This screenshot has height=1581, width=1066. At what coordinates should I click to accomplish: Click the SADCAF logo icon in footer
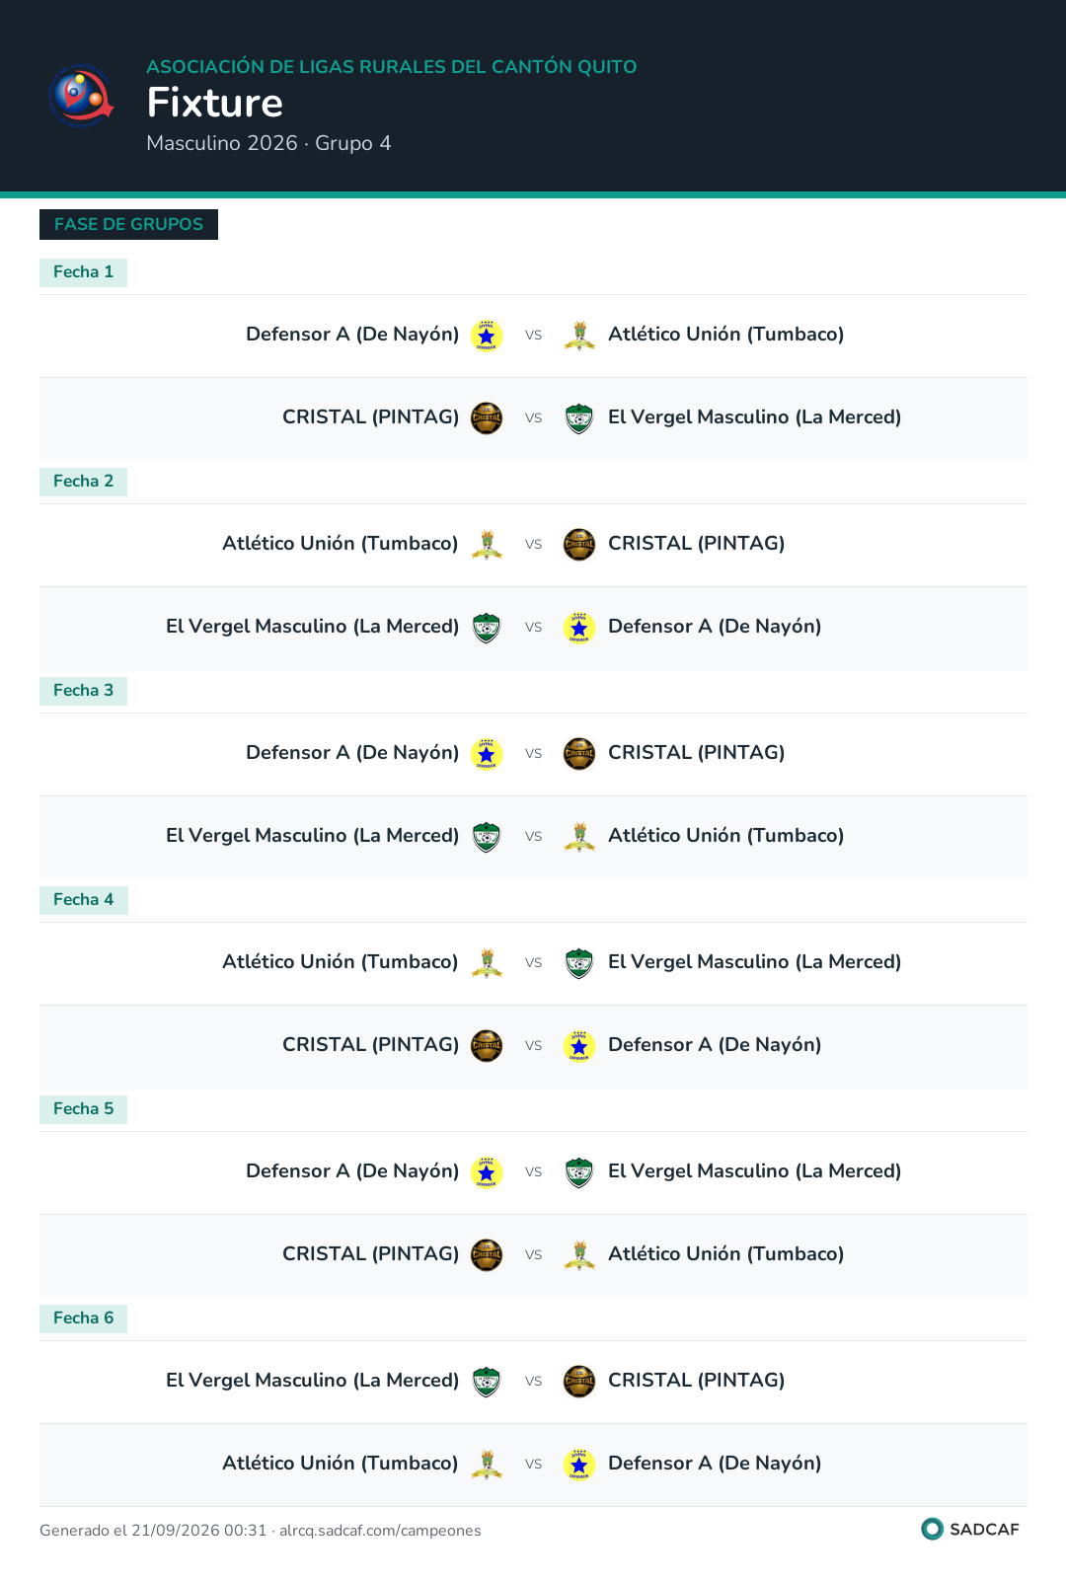coord(932,1529)
